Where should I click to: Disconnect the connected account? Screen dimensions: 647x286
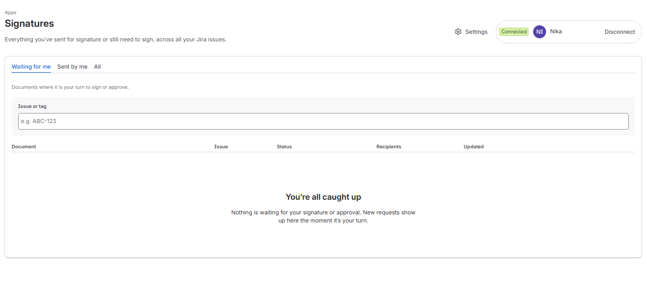pos(620,32)
